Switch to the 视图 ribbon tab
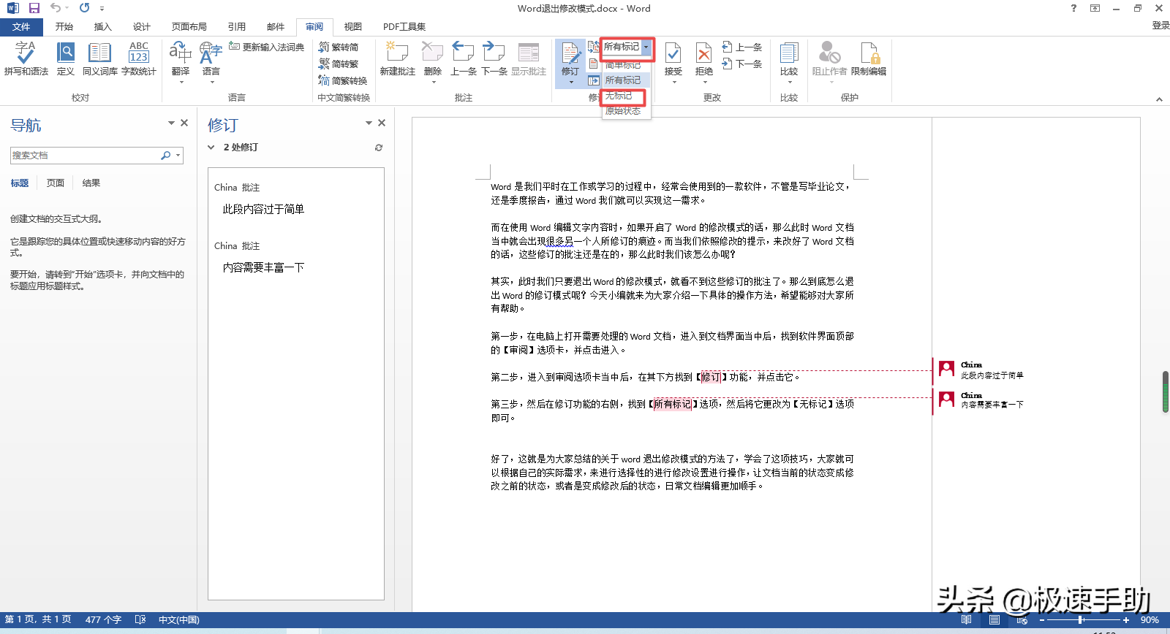 coord(352,27)
